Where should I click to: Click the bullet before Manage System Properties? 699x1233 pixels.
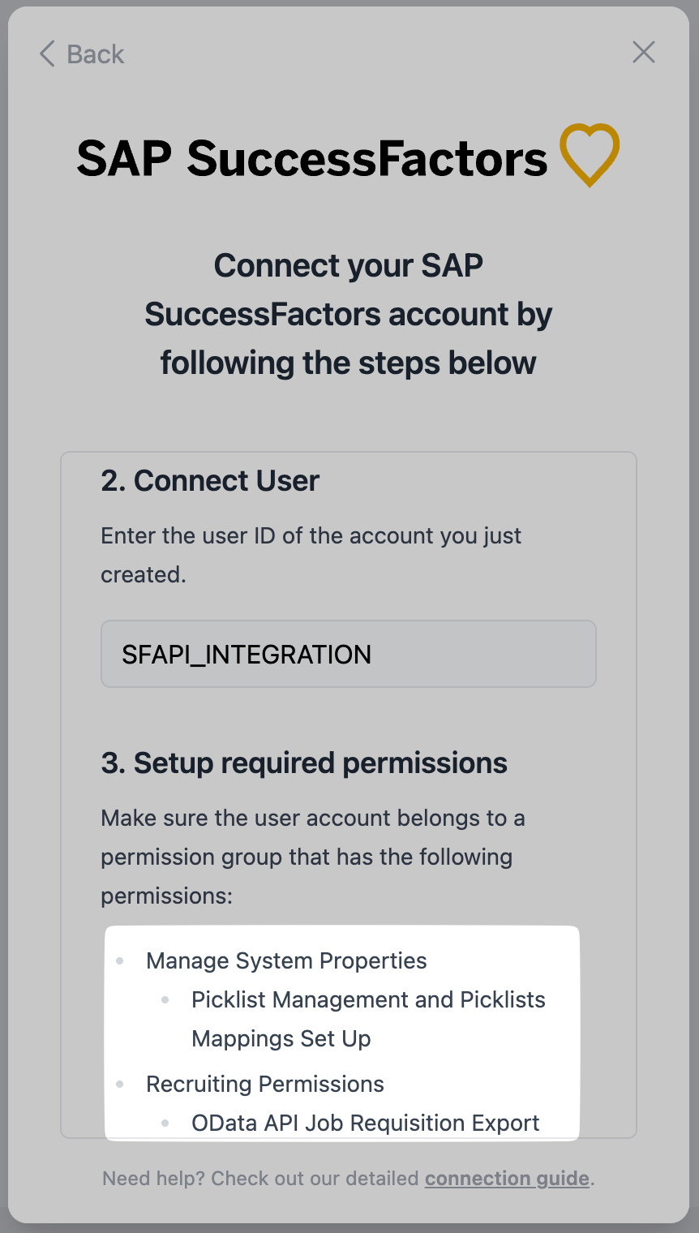point(120,961)
